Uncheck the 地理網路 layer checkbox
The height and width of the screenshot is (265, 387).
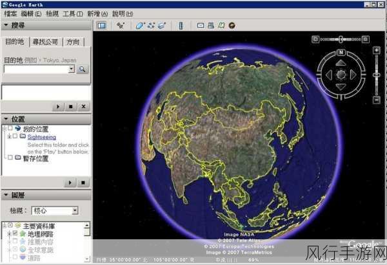pyautogui.click(x=15, y=233)
